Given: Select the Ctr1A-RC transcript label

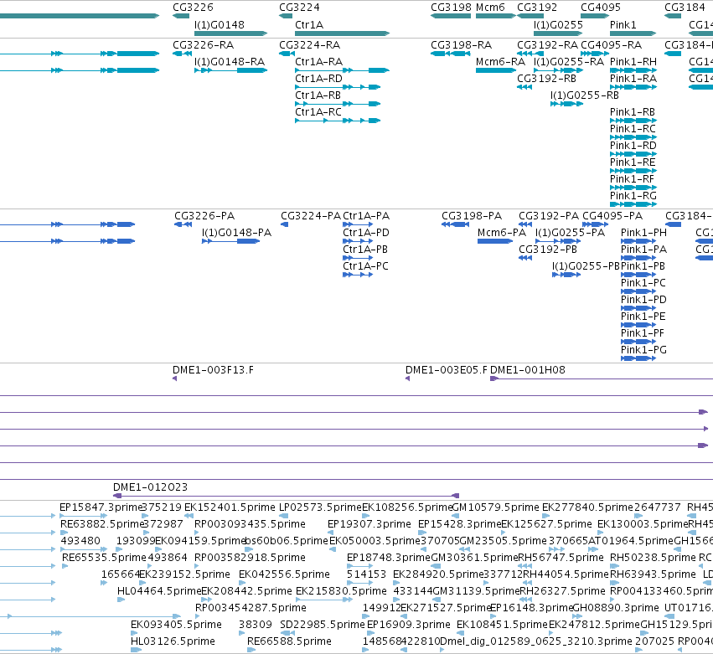Looking at the screenshot, I should 318,112.
